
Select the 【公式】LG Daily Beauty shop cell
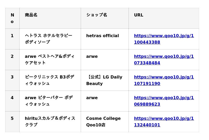click(104, 80)
